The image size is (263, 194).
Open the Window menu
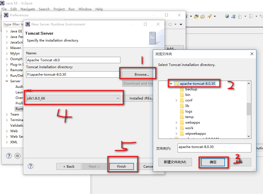click(85, 9)
